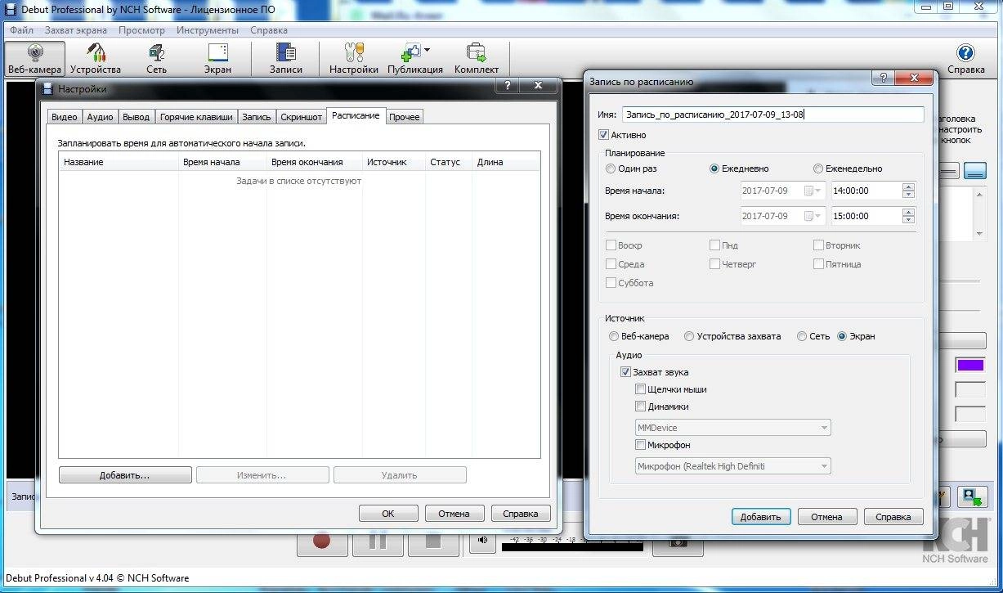Switch to the Видео settings tab

click(x=65, y=117)
